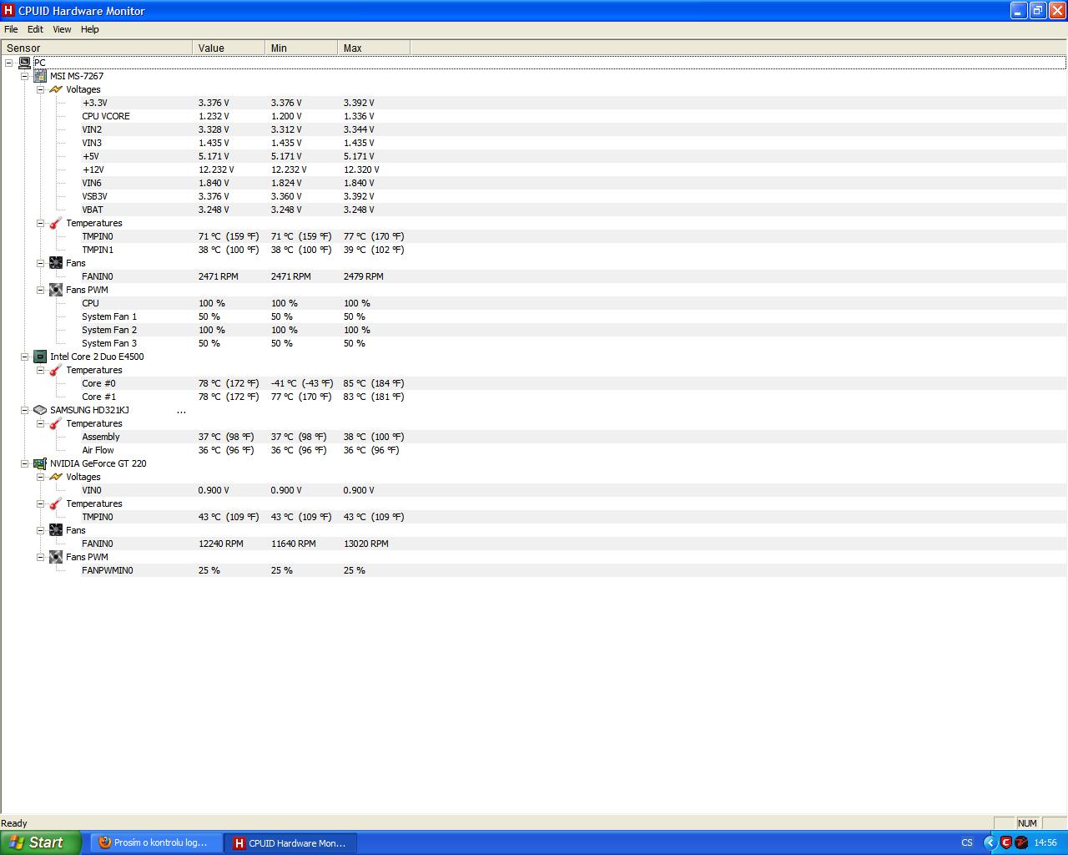This screenshot has height=855, width=1068.
Task: Select the TMPIN1 row under MSI MS-7267
Action: [x=534, y=250]
